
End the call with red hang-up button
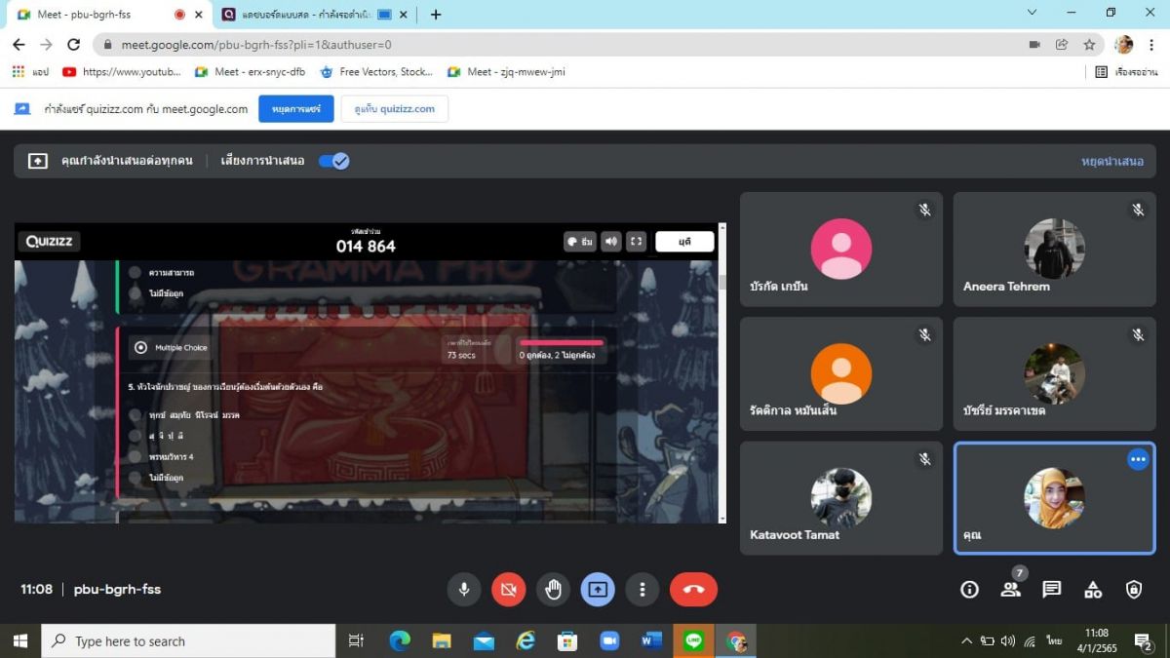693,590
